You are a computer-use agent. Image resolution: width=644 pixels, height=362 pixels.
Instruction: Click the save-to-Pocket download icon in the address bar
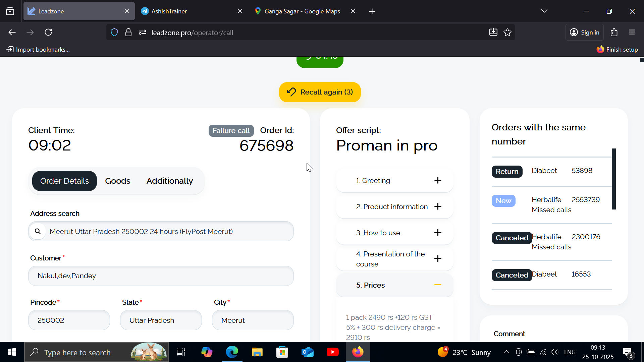click(x=493, y=32)
